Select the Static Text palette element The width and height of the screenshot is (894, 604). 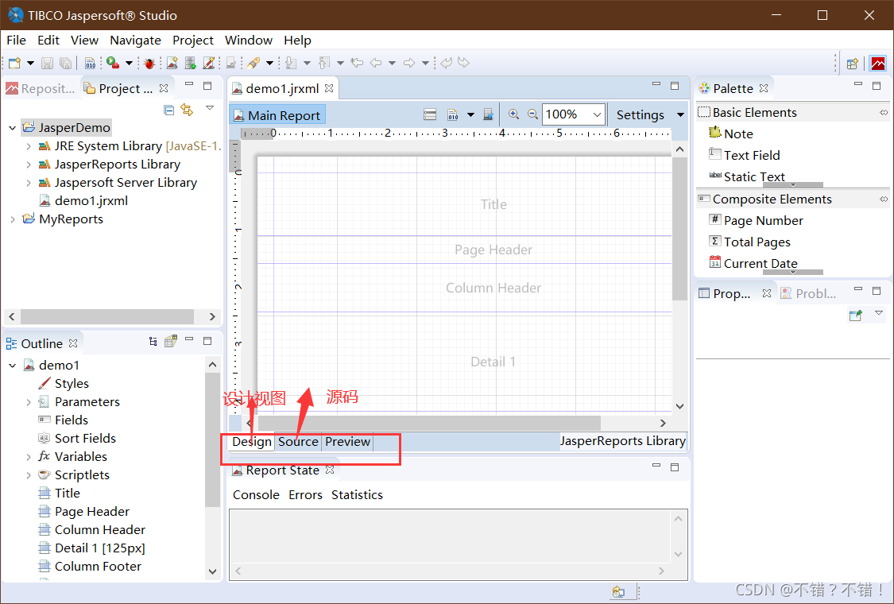click(747, 176)
